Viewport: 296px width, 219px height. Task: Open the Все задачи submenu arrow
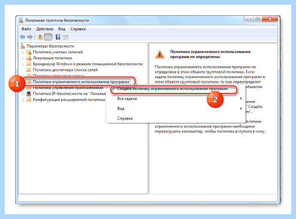[x=241, y=99]
